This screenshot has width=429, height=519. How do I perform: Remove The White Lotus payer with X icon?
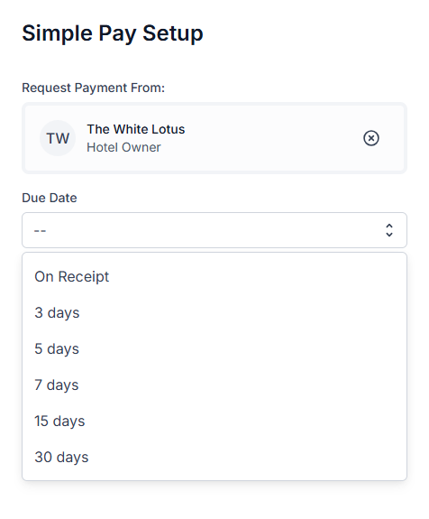coord(371,138)
